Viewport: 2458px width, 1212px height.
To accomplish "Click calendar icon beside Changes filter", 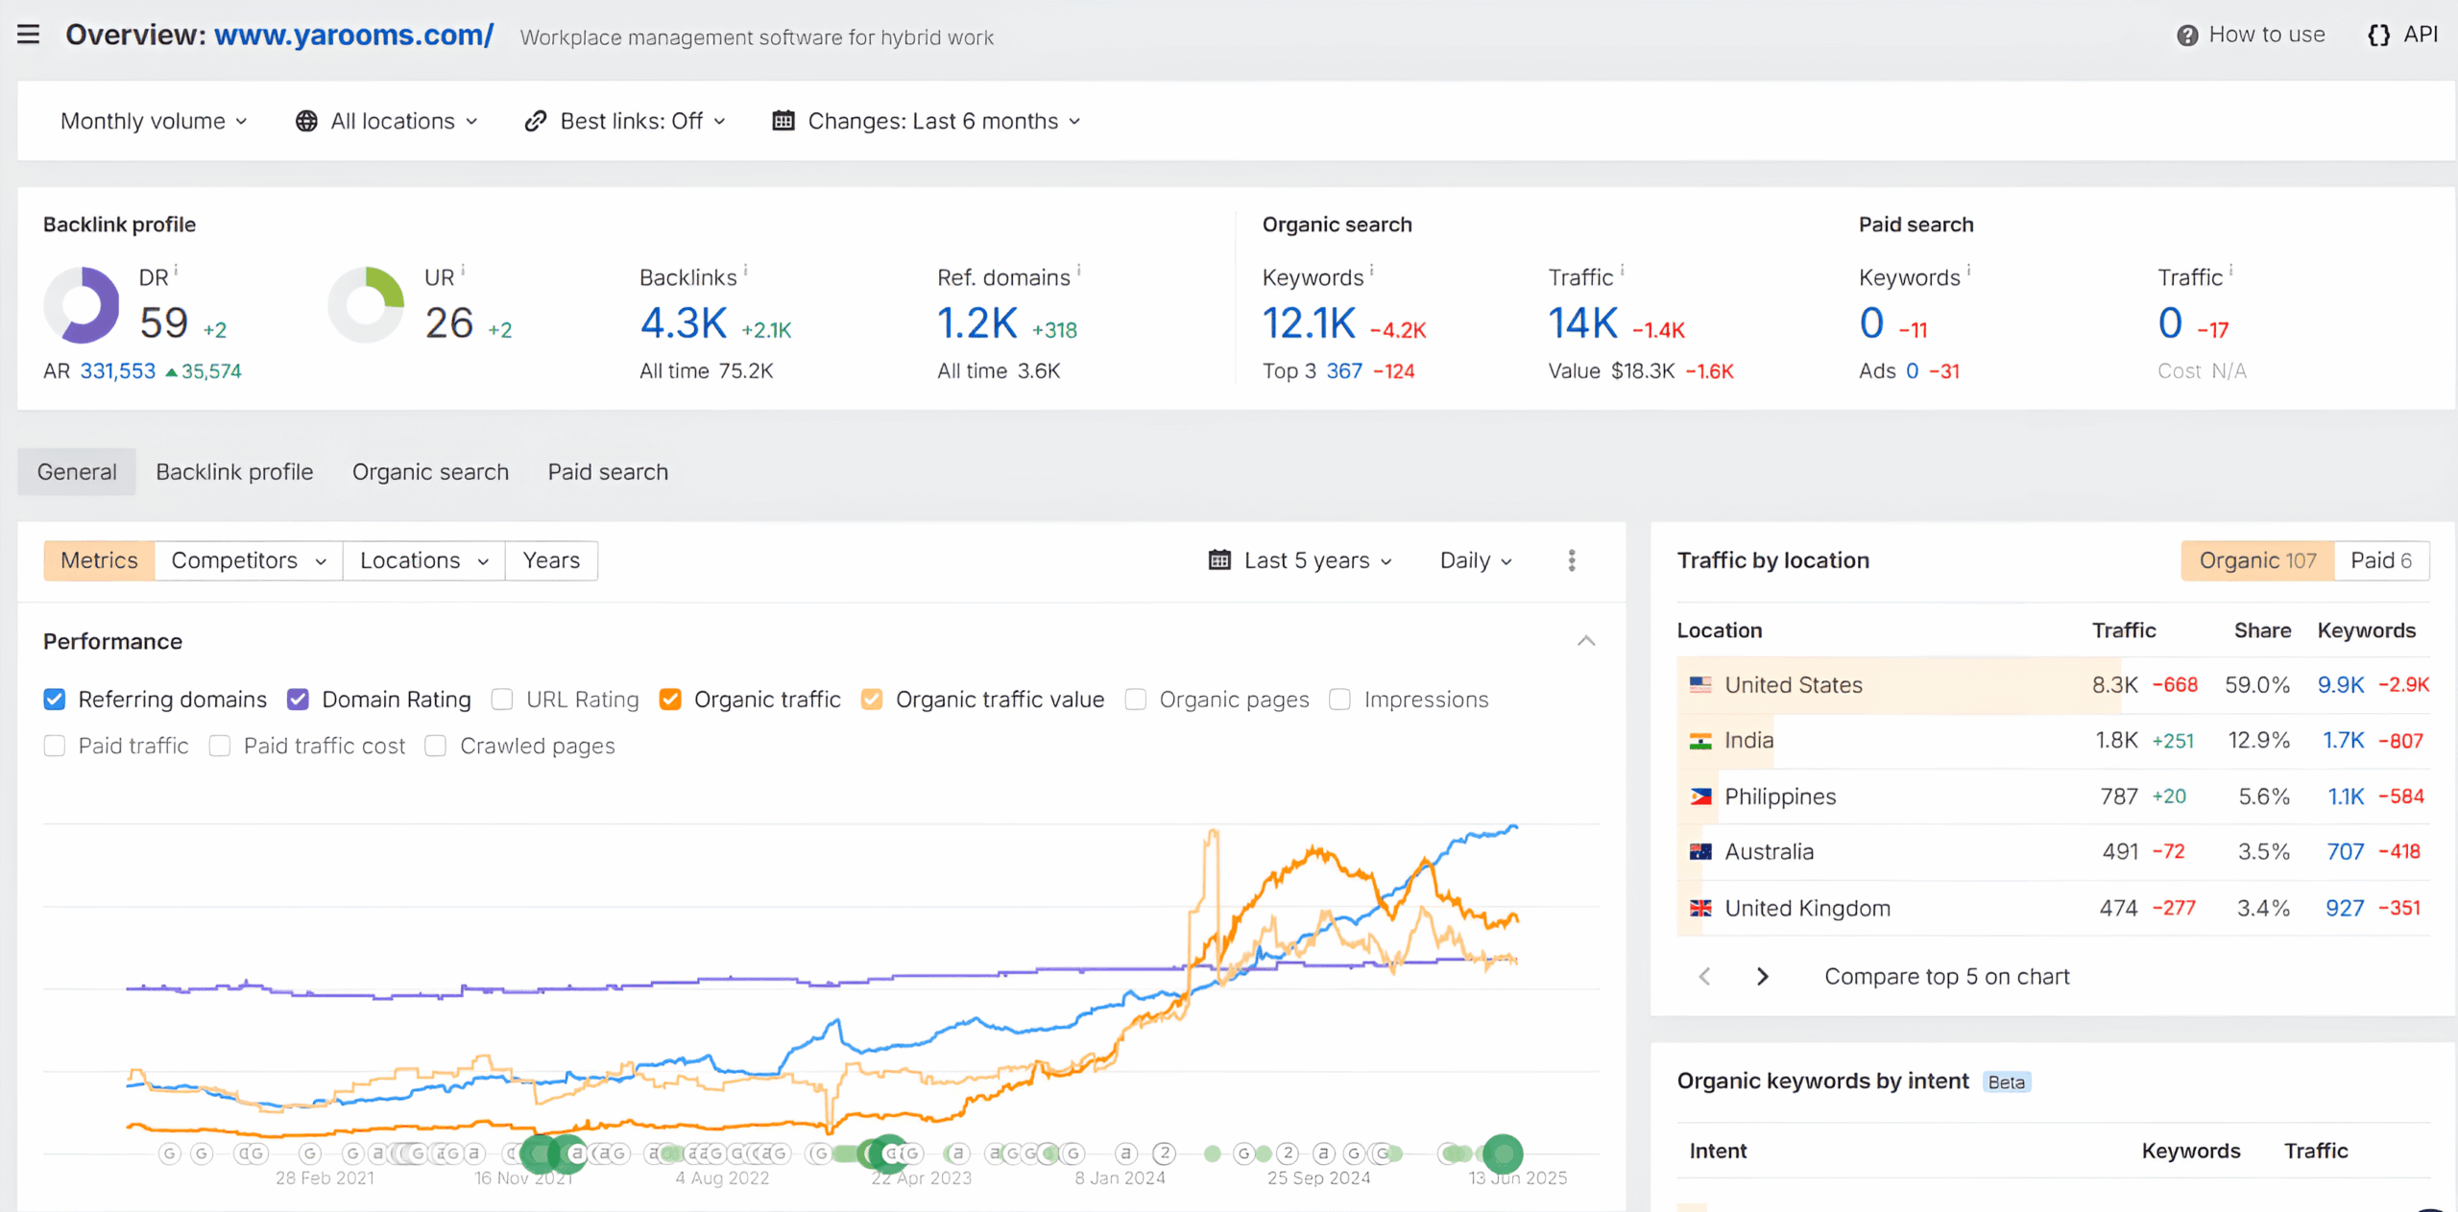I will (x=783, y=121).
